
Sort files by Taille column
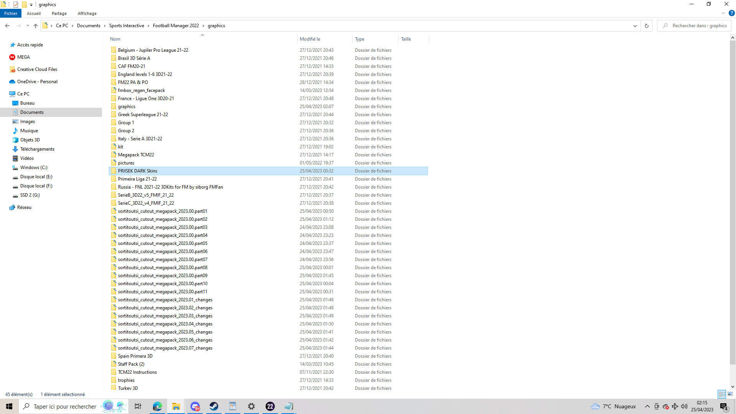click(414, 39)
